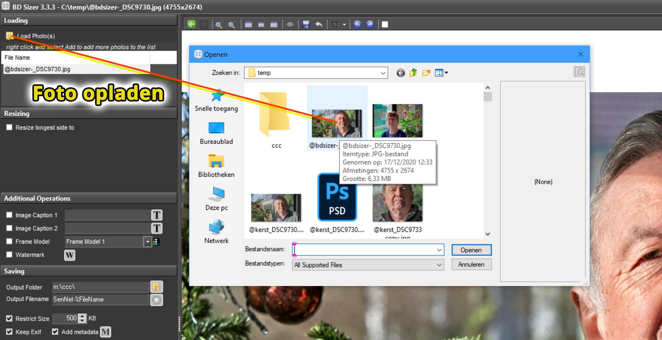Select Deze pc in dialog sidebar

[x=216, y=199]
